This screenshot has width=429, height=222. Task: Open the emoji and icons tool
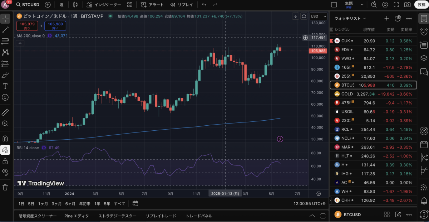(5, 97)
